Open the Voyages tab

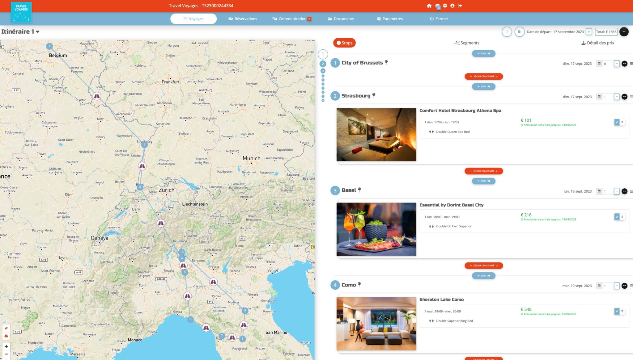click(193, 19)
